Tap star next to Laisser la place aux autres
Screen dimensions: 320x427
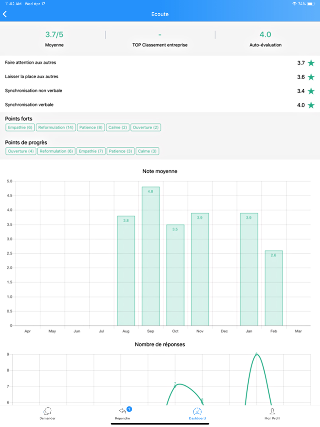pyautogui.click(x=311, y=77)
